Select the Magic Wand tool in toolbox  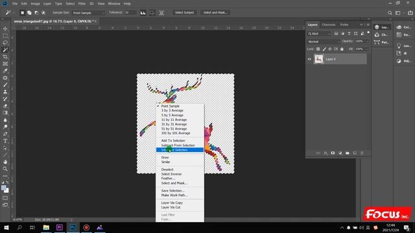coord(5,50)
